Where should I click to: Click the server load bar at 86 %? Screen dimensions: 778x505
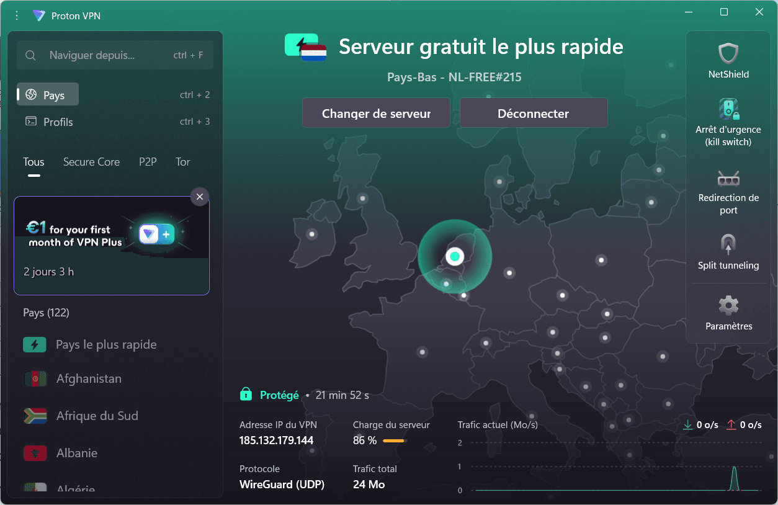pos(395,441)
